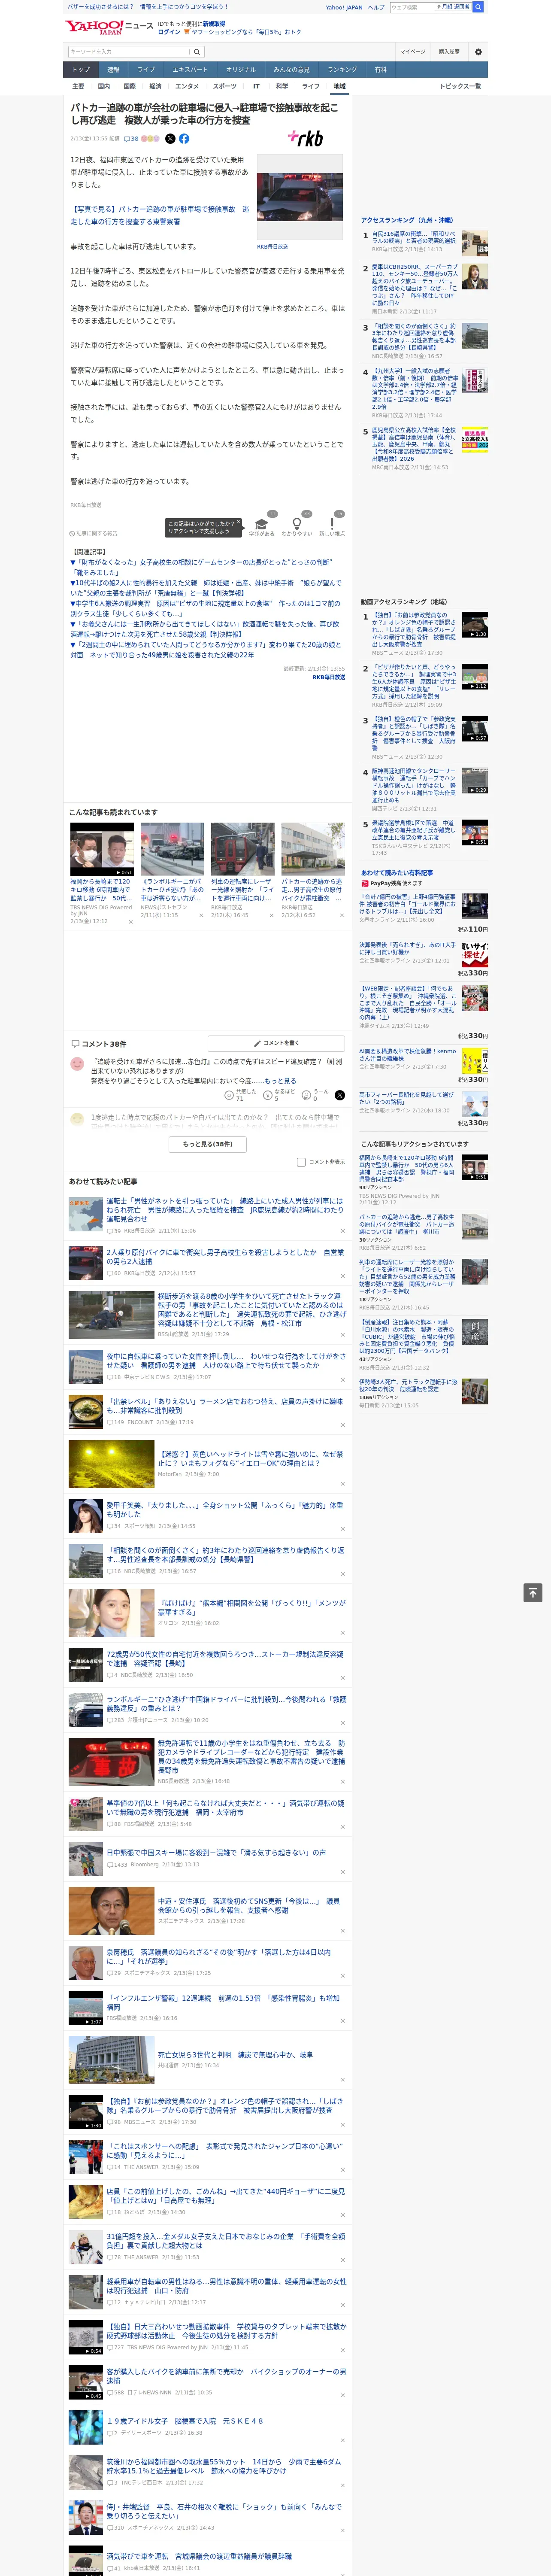The width and height of the screenshot is (551, 2576).
Task: Select the 国内 category
Action: [103, 86]
